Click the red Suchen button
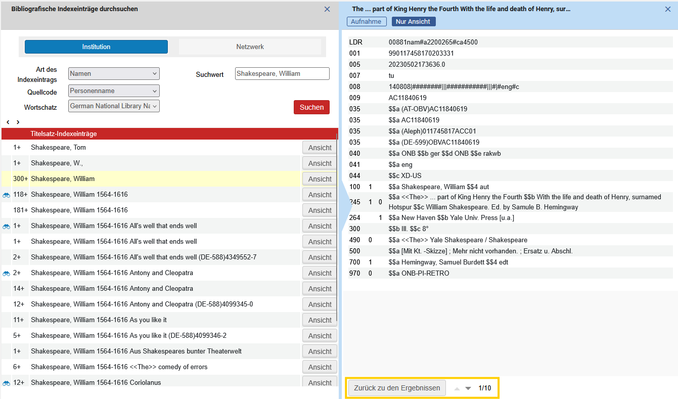 pos(311,107)
